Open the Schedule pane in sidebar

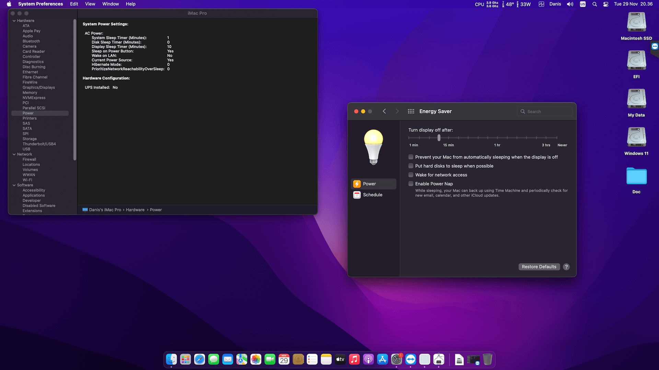[372, 195]
